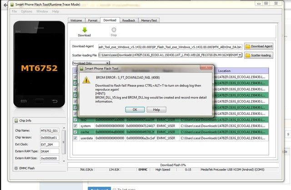Open the Help menu

55,11
